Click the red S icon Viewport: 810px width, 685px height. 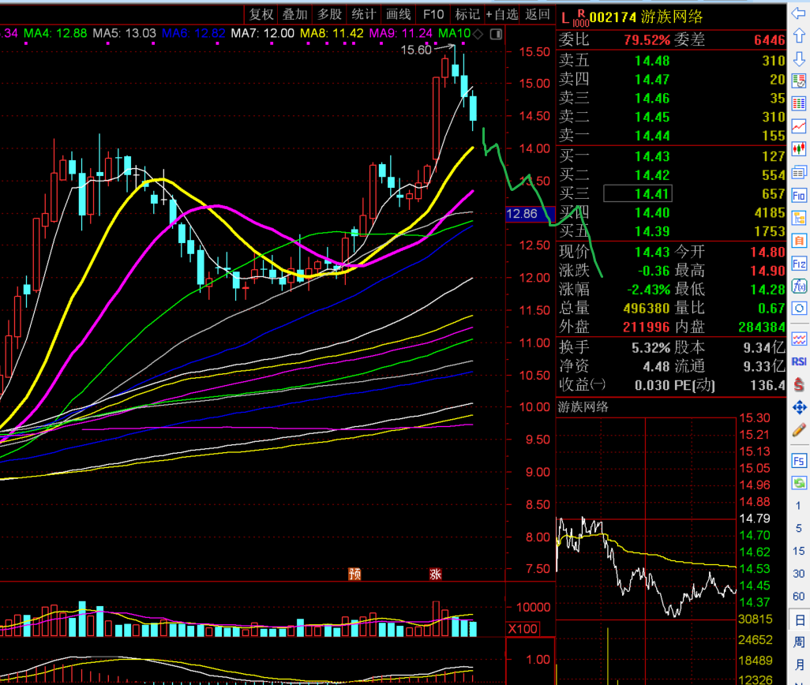[799, 384]
